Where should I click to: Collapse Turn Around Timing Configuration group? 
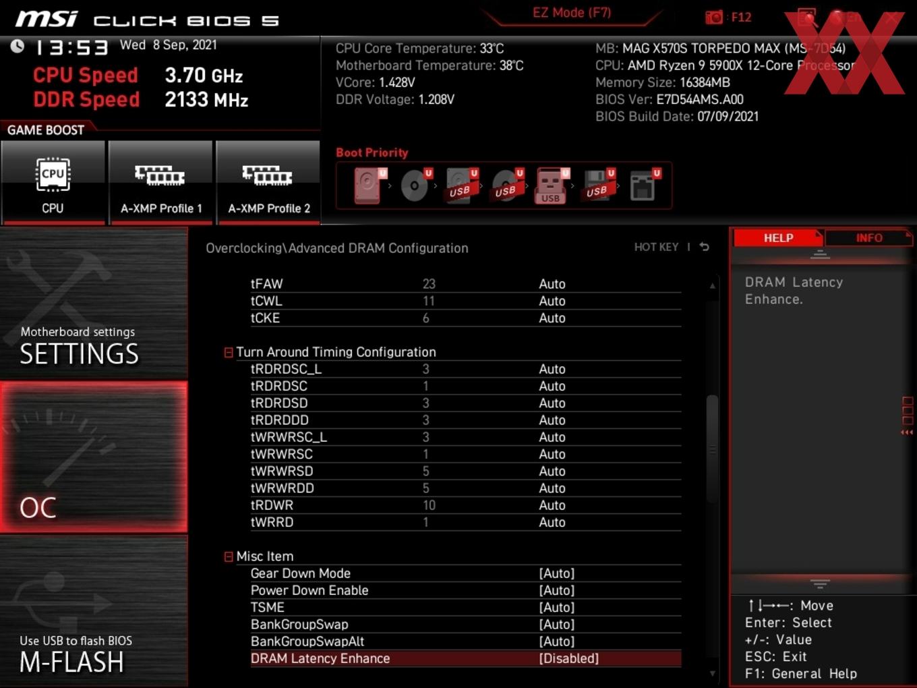point(229,352)
